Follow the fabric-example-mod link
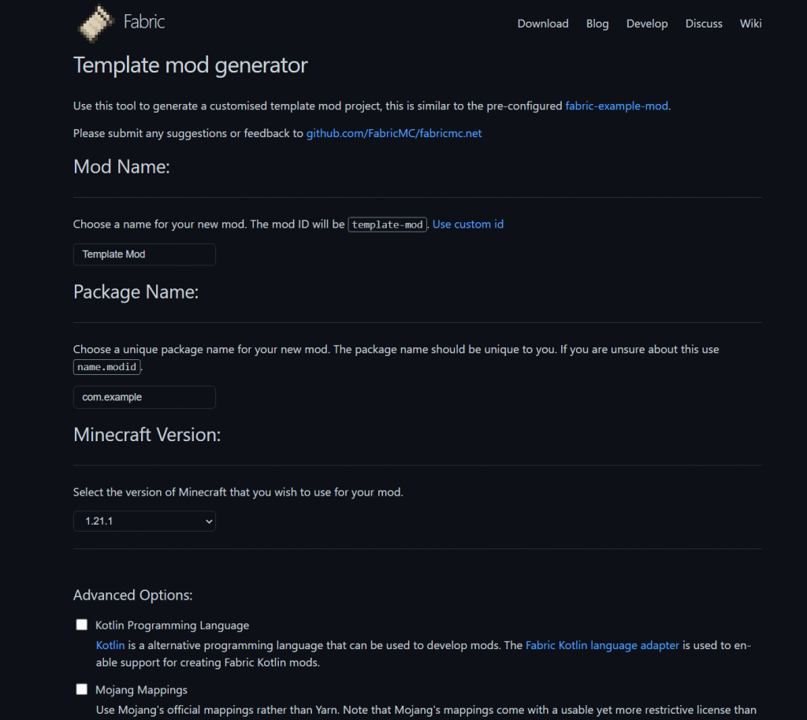Viewport: 807px width, 720px height. point(617,106)
